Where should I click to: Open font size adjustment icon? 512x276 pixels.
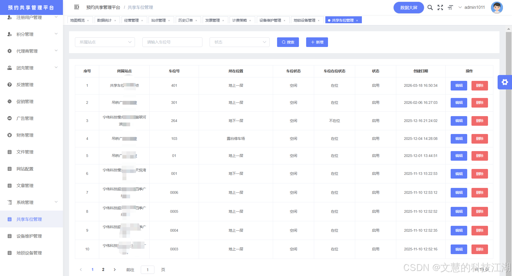coord(450,7)
